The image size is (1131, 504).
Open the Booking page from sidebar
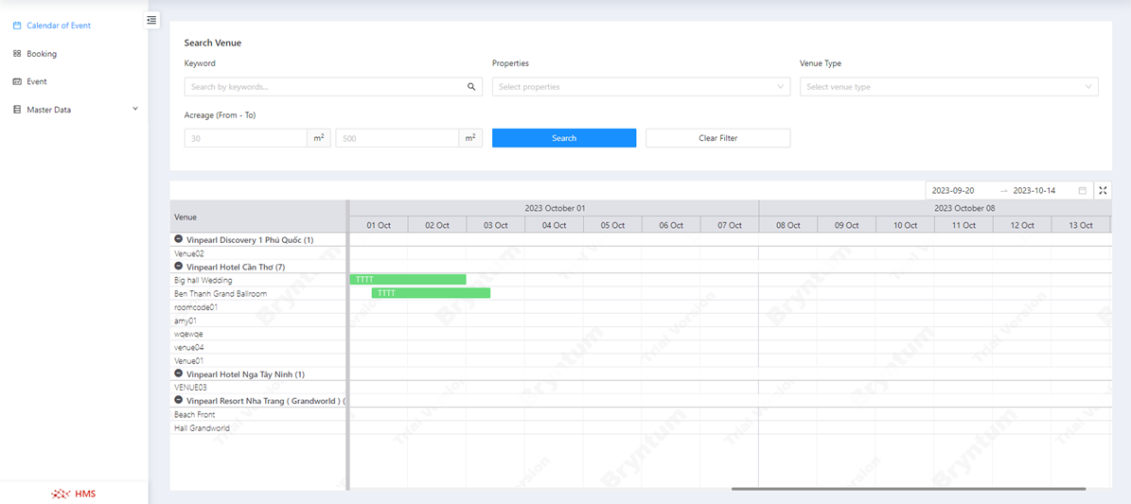pos(42,54)
